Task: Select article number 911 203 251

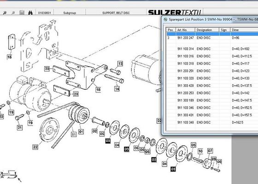Action: point(185,71)
